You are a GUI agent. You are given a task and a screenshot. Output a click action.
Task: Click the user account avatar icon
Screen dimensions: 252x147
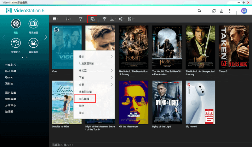click(244, 11)
